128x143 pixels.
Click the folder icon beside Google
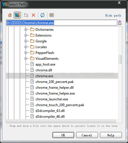[x=32, y=41]
